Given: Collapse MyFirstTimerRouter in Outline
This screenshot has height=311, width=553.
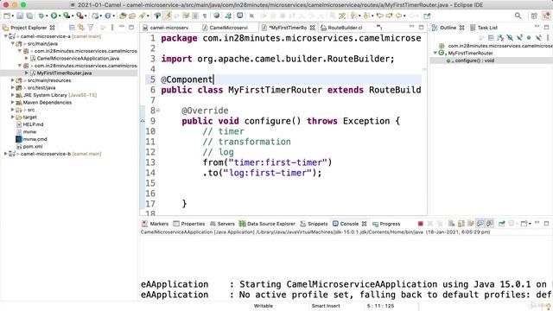Looking at the screenshot, I should [435, 53].
